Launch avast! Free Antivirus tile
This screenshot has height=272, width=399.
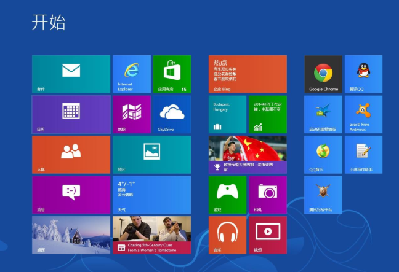pyautogui.click(x=363, y=114)
